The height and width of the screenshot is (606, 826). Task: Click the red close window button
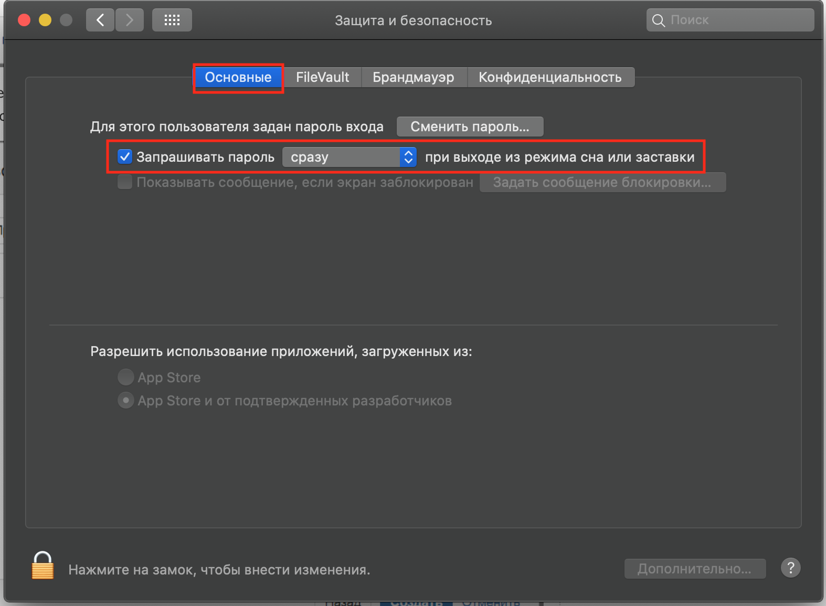tap(24, 20)
